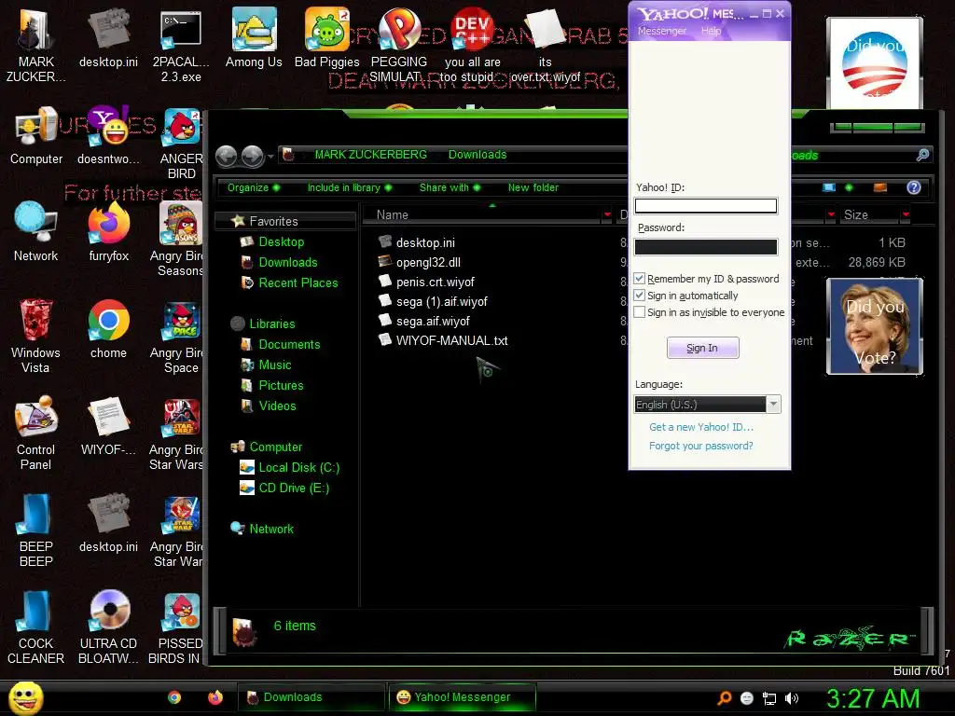
Task: Click in the Password input field
Action: point(706,246)
